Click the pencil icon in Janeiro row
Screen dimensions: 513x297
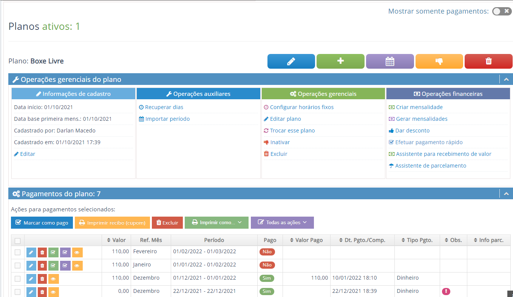pos(31,266)
